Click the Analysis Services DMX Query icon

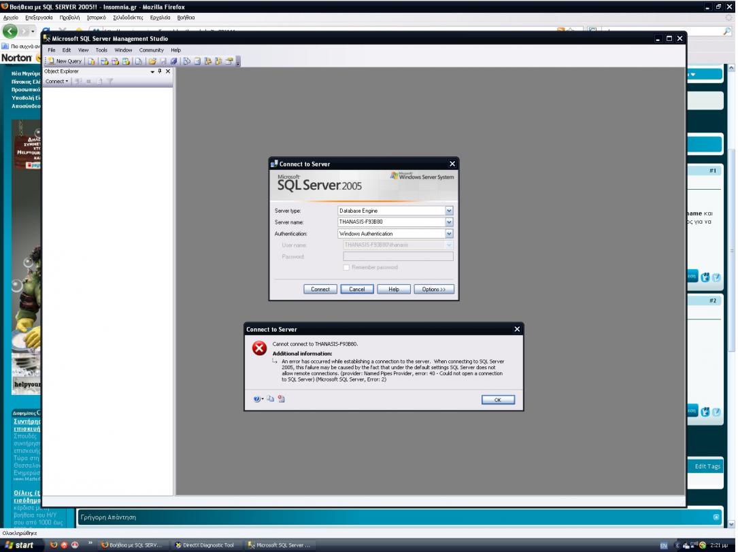(115, 61)
